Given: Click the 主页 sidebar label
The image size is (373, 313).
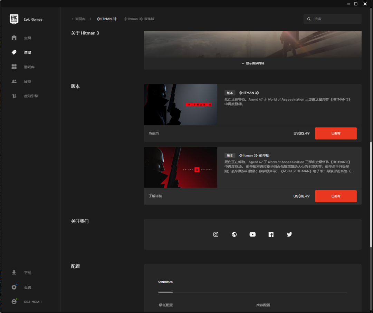Looking at the screenshot, I should coord(27,38).
